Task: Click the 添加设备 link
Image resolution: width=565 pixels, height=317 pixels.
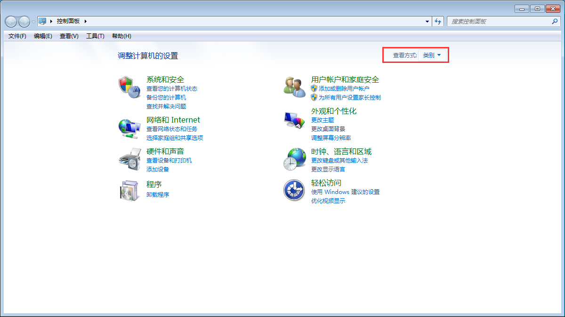Action: point(158,169)
